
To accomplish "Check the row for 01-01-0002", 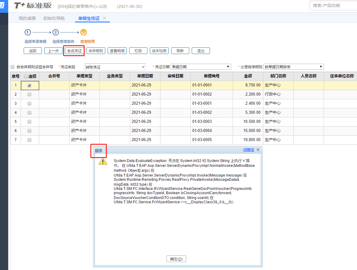I will (x=29, y=94).
